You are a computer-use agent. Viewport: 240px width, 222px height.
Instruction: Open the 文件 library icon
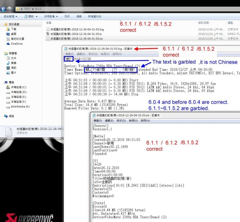click(8, 58)
